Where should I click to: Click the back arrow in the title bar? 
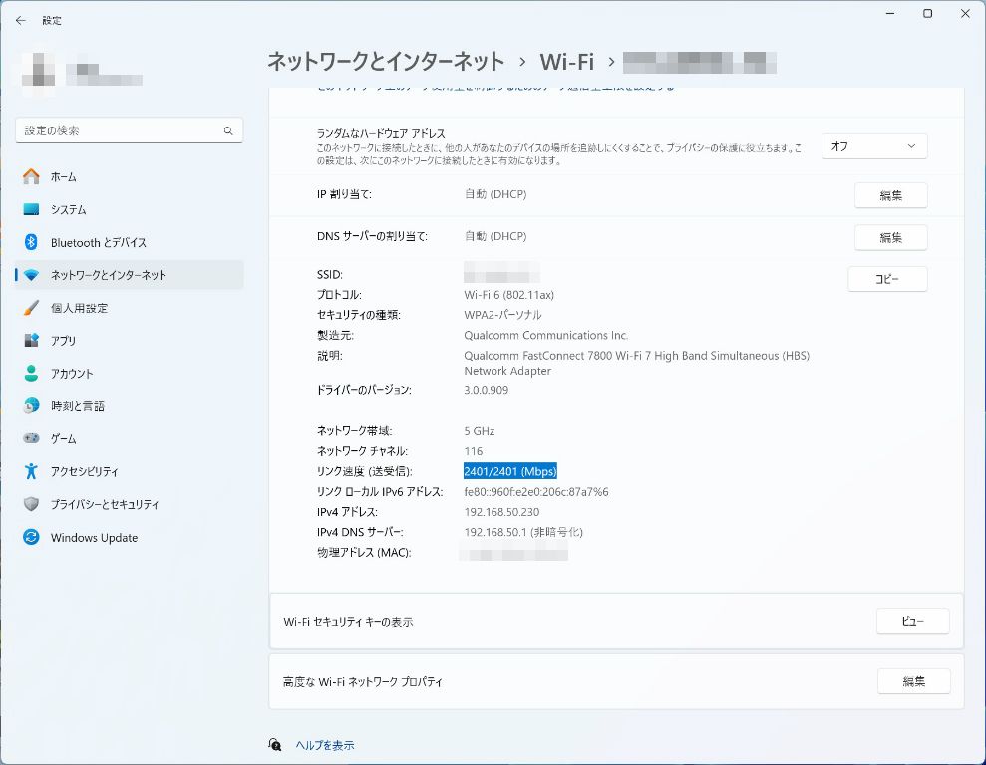click(21, 20)
